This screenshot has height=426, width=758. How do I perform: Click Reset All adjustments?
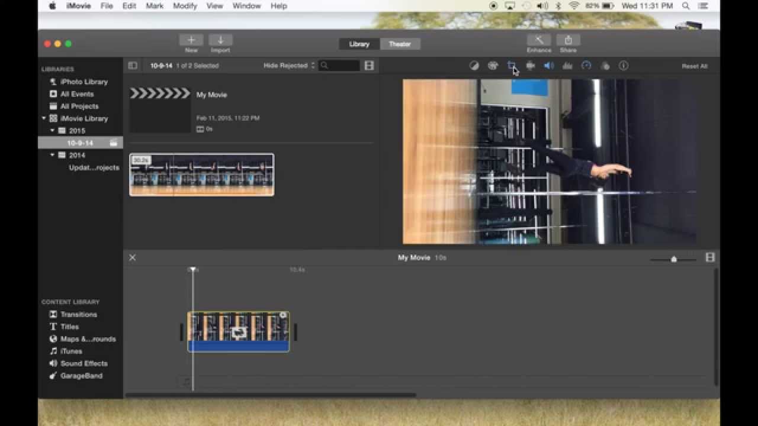pyautogui.click(x=695, y=66)
